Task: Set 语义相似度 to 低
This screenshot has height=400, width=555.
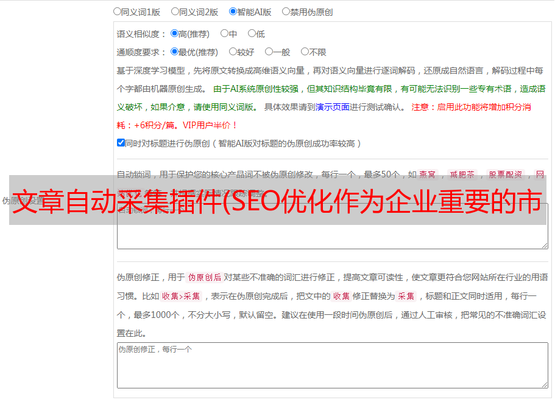Action: (x=252, y=33)
